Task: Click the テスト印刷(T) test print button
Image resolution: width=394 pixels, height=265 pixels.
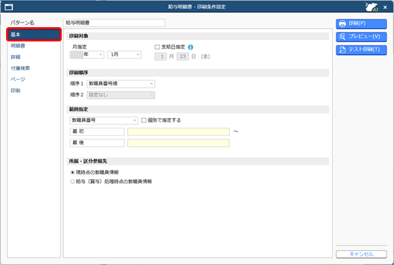Action: coord(361,50)
